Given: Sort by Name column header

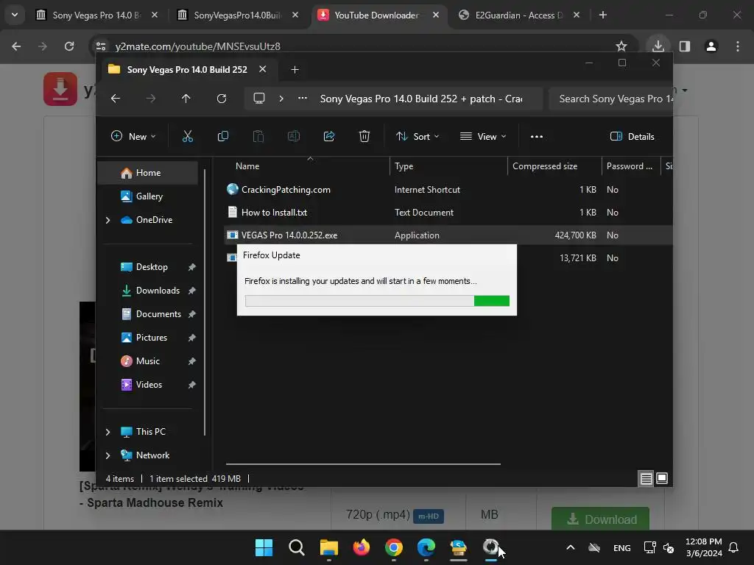Looking at the screenshot, I should (x=308, y=166).
